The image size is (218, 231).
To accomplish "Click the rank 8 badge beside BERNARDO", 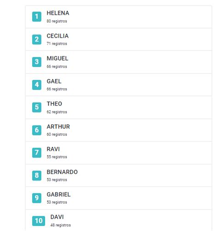I will click(x=37, y=175).
